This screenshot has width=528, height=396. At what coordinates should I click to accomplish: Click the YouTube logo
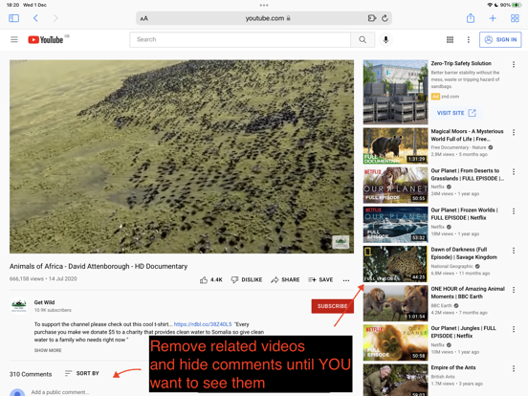point(46,40)
